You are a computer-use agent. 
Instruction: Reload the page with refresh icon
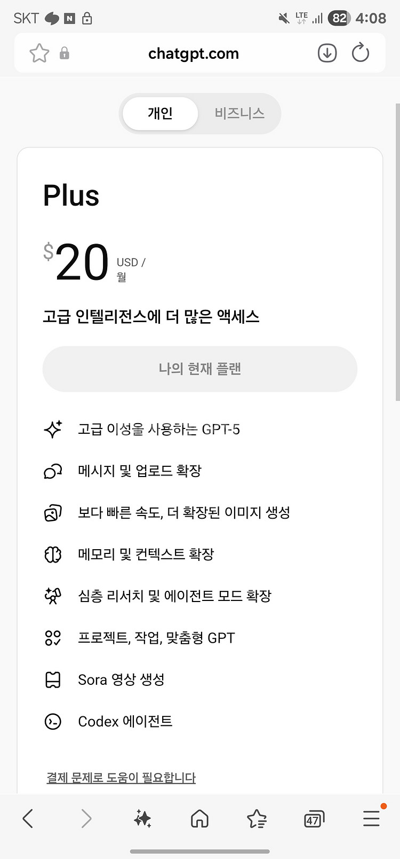[361, 53]
